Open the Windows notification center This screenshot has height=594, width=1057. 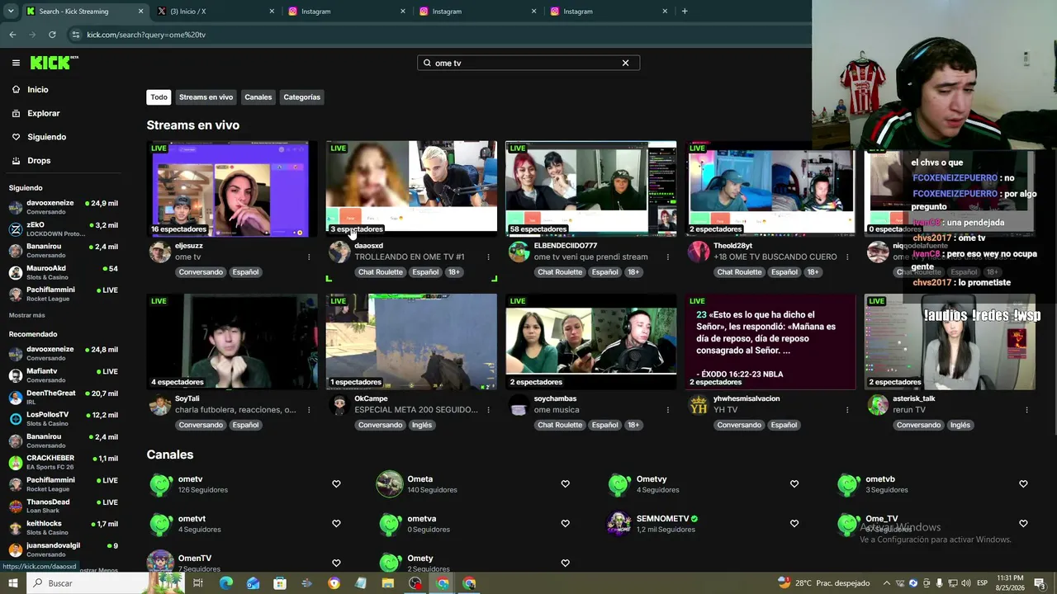pyautogui.click(x=1039, y=583)
